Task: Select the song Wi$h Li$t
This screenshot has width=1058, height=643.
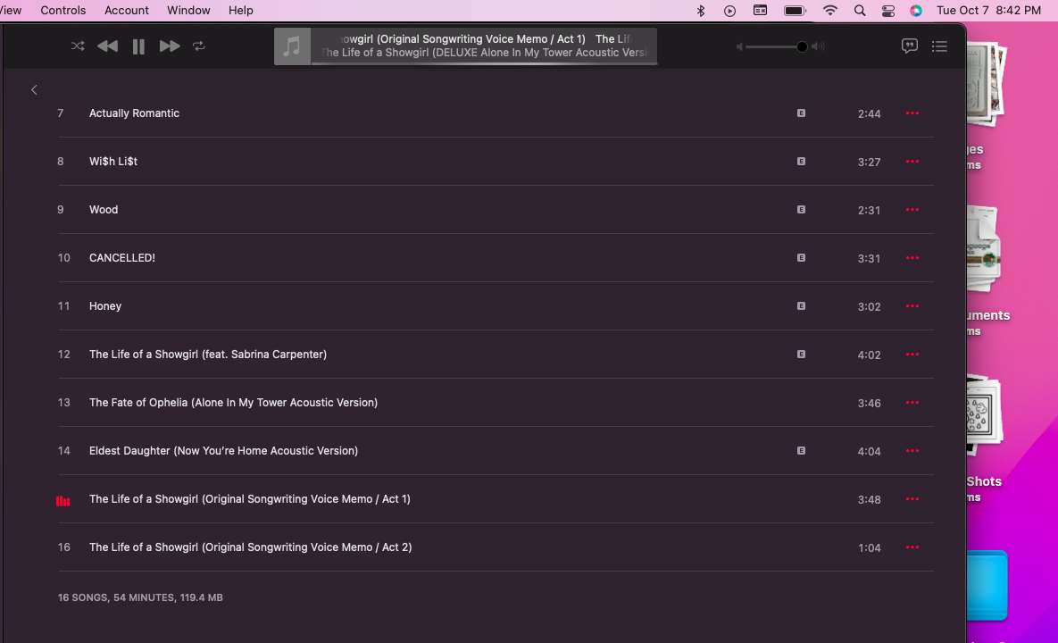Action: pos(113,162)
